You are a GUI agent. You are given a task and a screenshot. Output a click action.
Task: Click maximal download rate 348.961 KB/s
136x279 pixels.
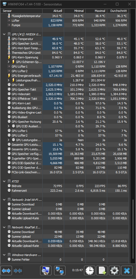click(97, 241)
